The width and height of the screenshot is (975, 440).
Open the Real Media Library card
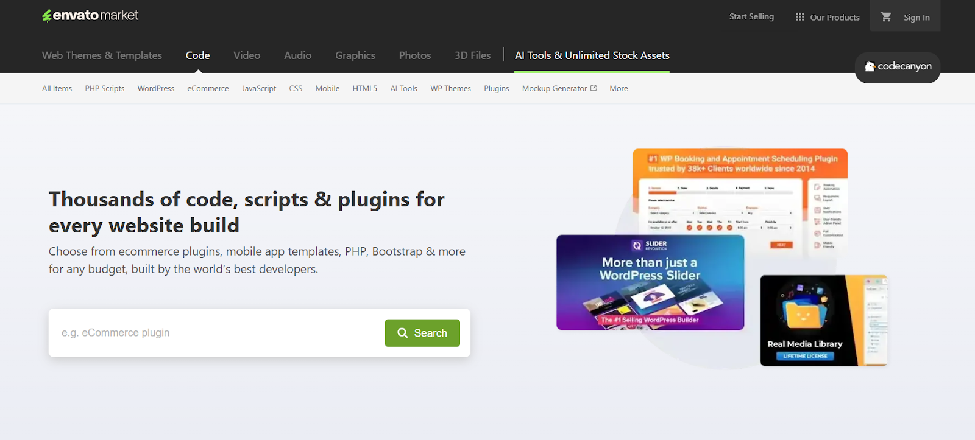point(823,320)
